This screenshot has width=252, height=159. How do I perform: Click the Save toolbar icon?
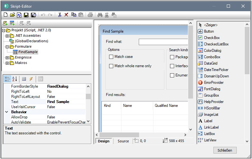point(26,15)
